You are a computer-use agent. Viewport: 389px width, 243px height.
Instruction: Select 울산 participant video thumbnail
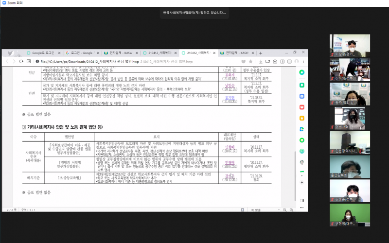click(350, 167)
